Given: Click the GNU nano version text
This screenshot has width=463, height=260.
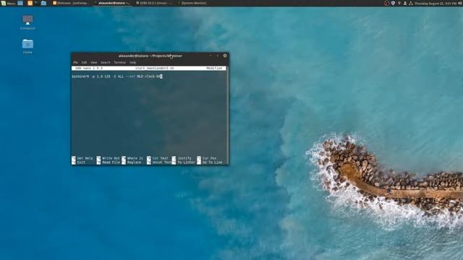Looking at the screenshot, I should [88, 68].
